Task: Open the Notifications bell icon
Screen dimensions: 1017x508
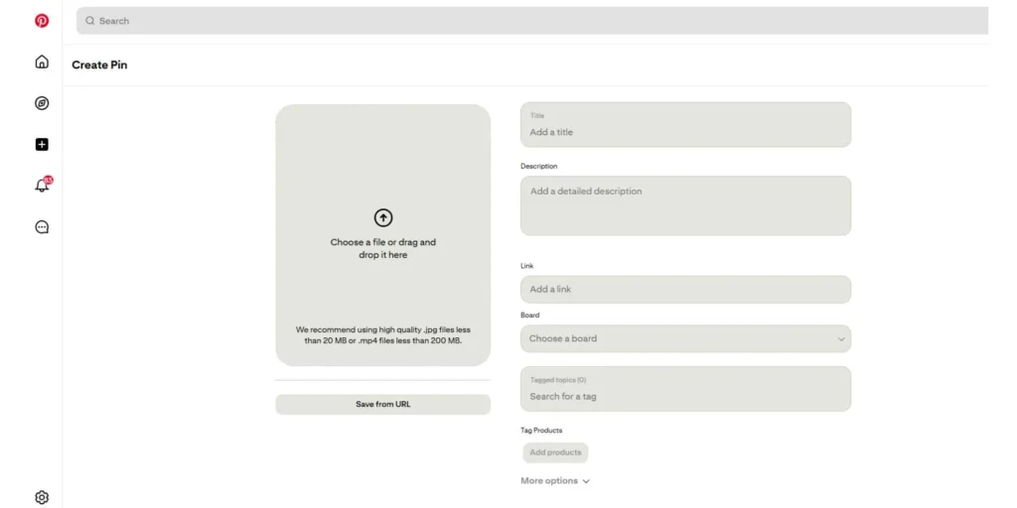Action: 42,186
